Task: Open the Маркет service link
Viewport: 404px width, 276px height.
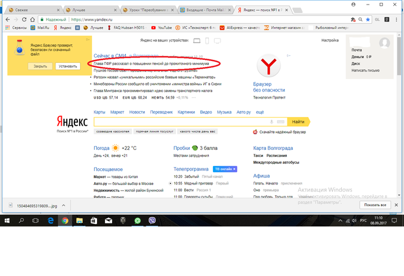Action: (x=117, y=112)
